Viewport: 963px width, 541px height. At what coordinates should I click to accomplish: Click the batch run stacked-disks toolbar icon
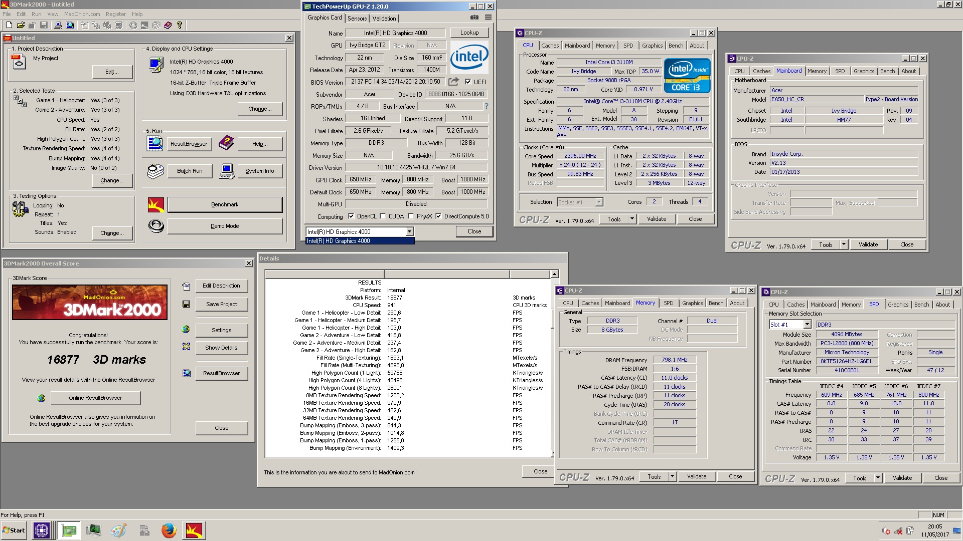click(156, 25)
